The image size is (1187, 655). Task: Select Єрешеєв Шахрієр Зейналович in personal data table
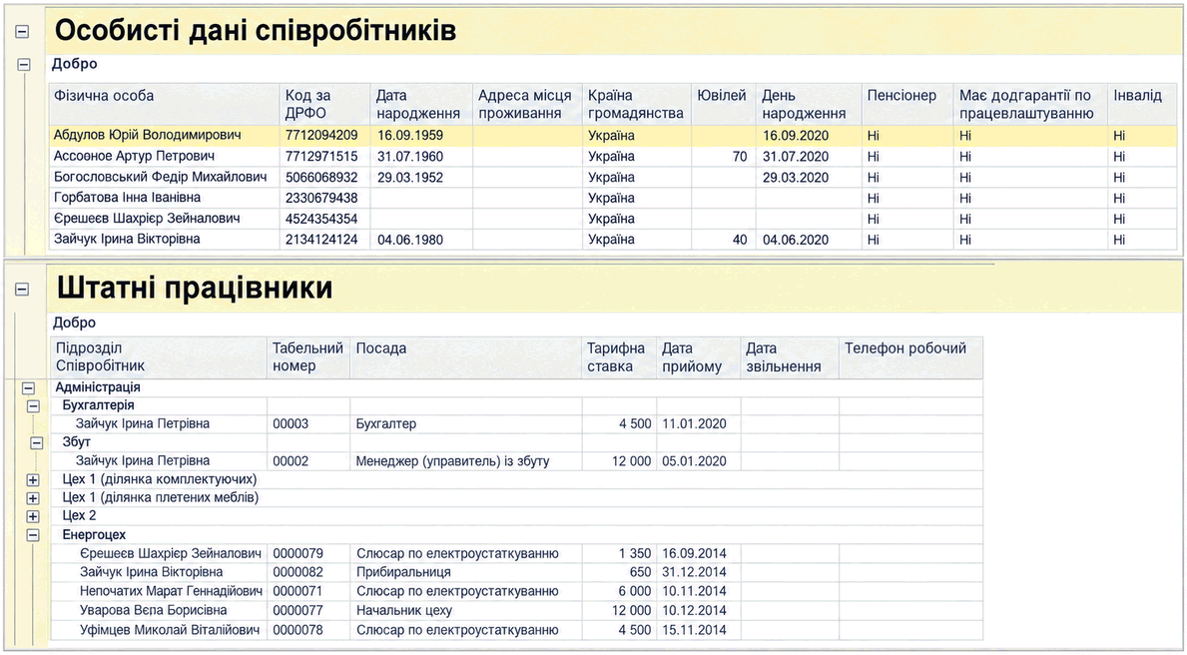tap(147, 219)
